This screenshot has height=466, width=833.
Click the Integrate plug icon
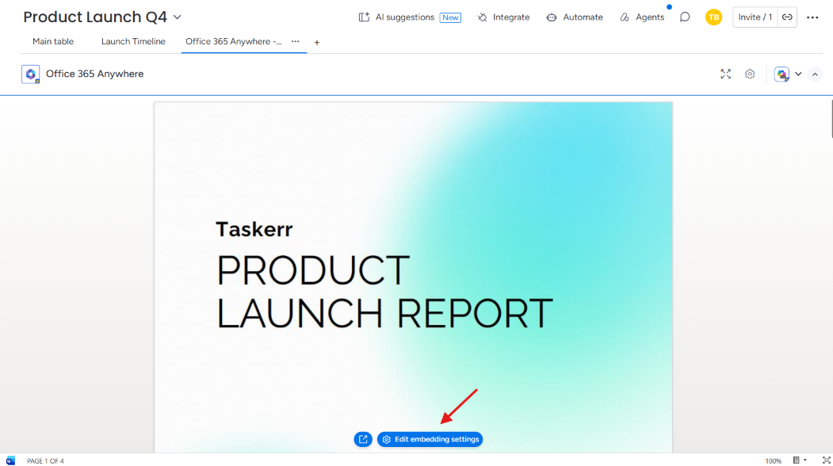pos(483,17)
